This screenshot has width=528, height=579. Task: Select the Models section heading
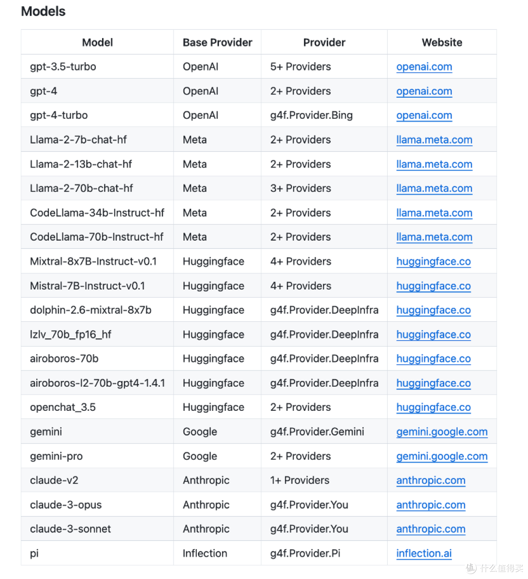[43, 11]
